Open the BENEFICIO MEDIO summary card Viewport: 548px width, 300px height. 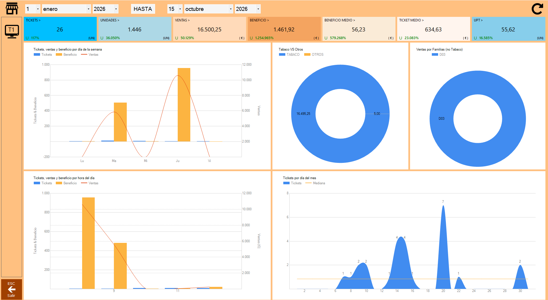pos(359,29)
